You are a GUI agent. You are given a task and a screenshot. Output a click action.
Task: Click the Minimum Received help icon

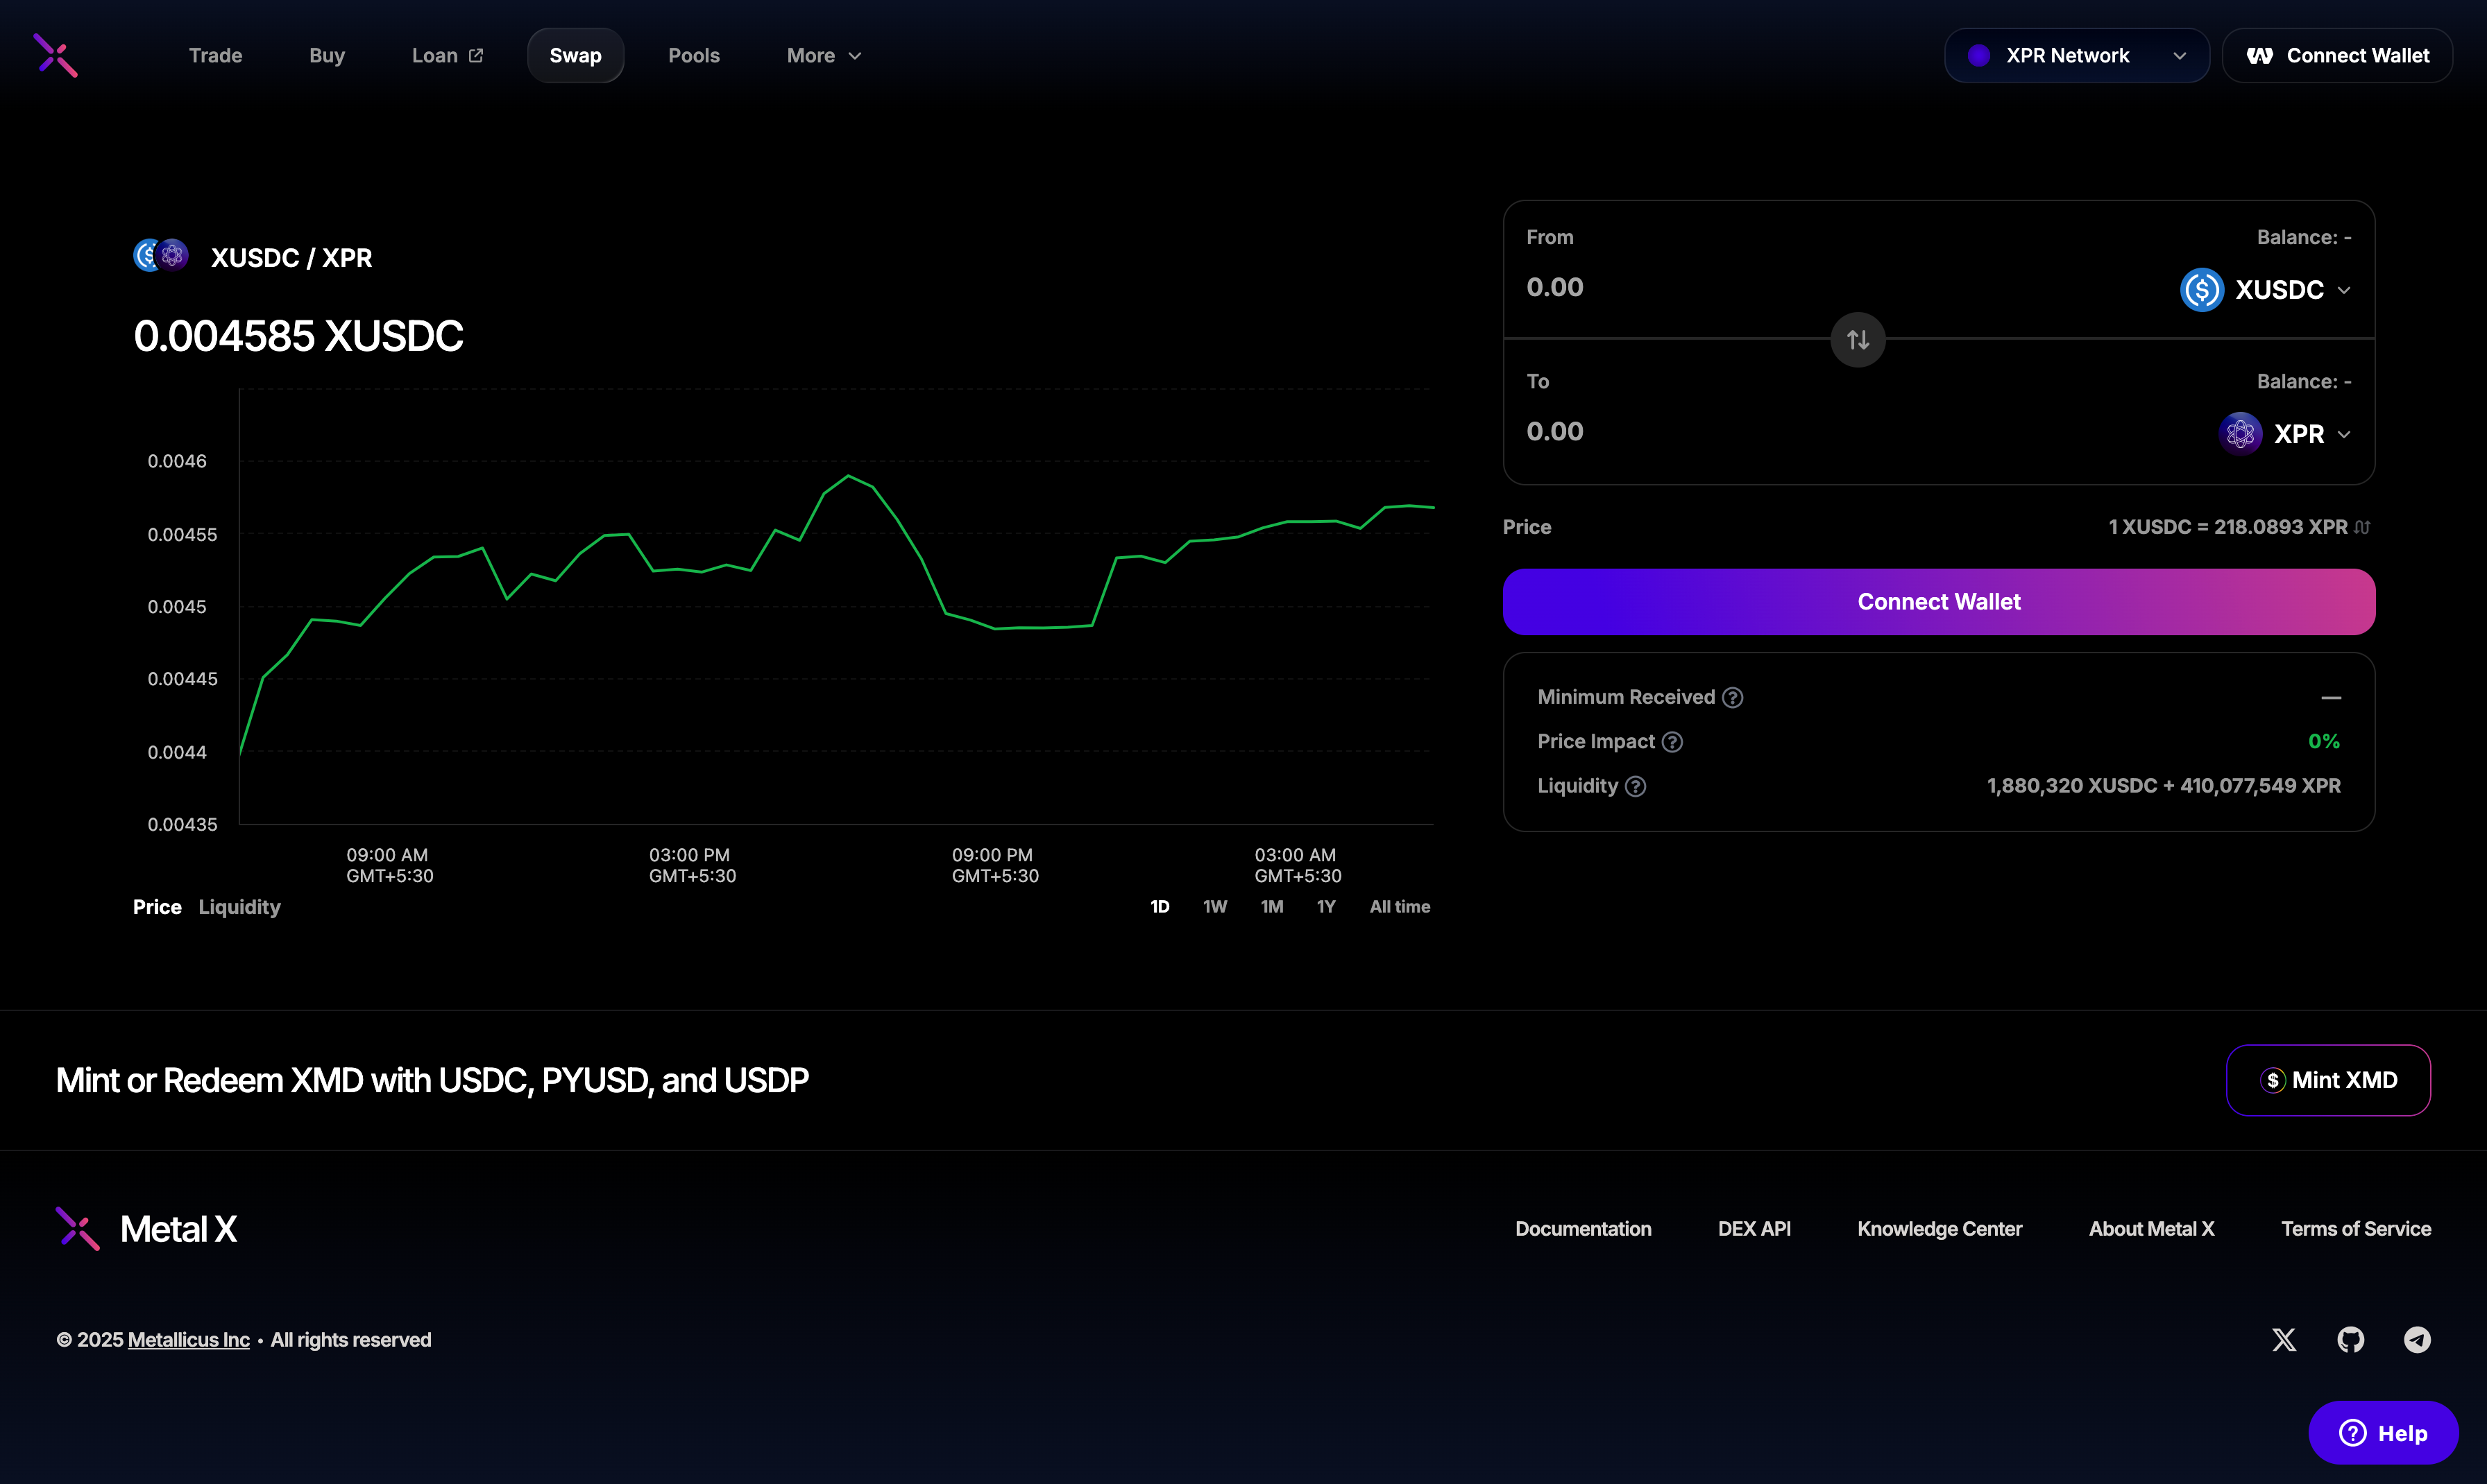1733,697
